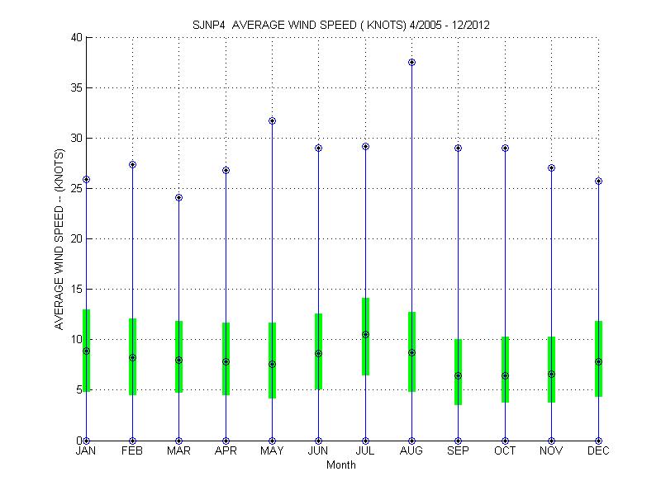Click the OCT maximum wind speed marker
The width and height of the screenshot is (661, 495).
[x=505, y=148]
